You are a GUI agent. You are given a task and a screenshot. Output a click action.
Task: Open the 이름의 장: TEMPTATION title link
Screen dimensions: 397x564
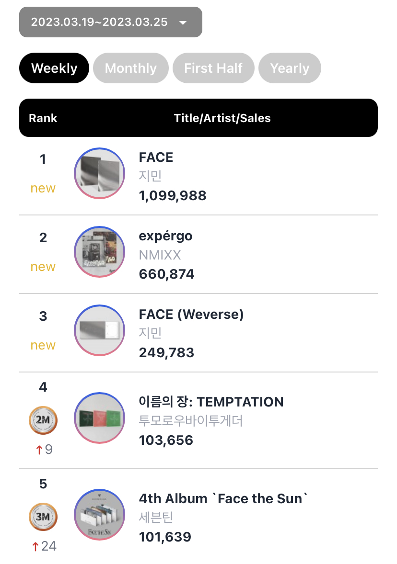211,402
